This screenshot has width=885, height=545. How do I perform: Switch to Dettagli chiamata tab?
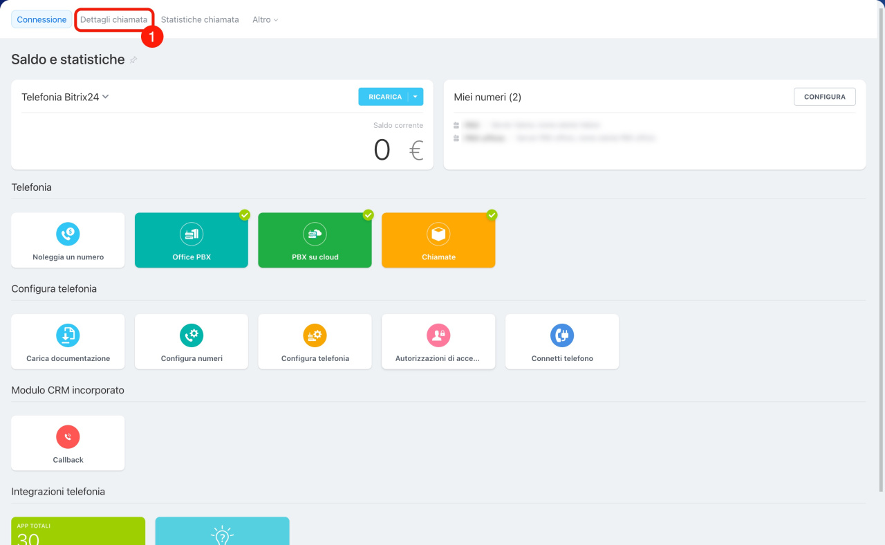[x=113, y=20]
